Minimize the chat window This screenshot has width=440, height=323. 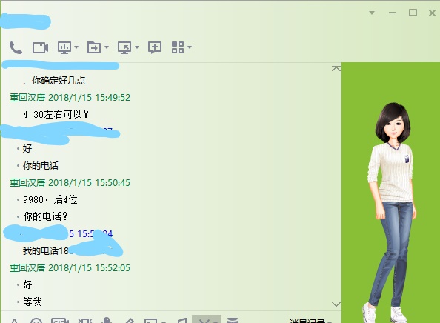pyautogui.click(x=393, y=13)
